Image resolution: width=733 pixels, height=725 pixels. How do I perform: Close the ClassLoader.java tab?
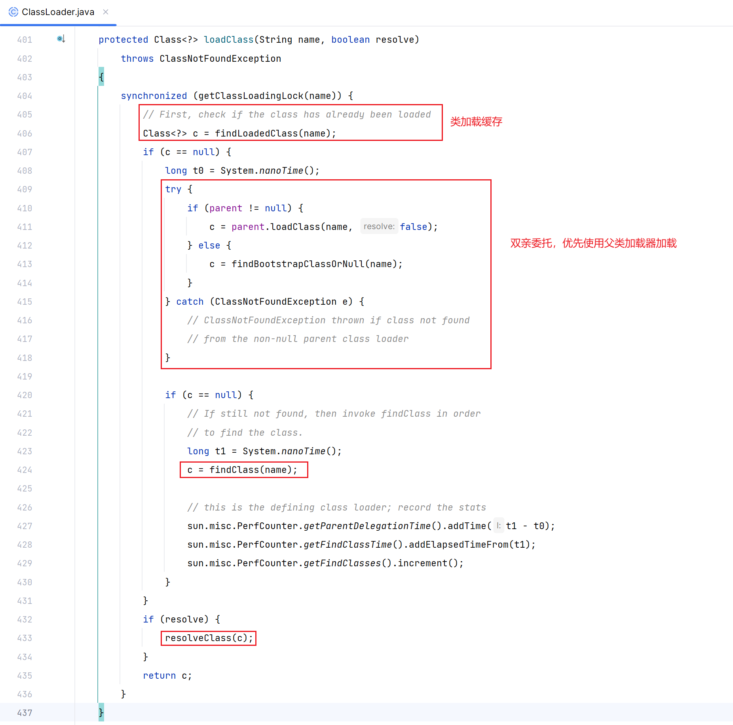click(106, 12)
